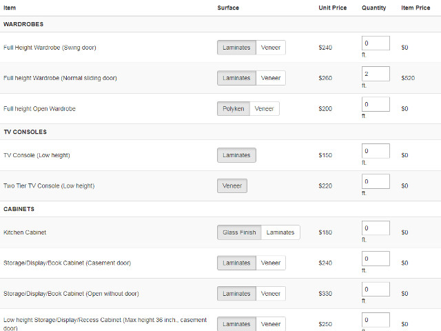
Task: Select Veneer for Full Height Wardrobe (Swing door)
Action: 271,48
